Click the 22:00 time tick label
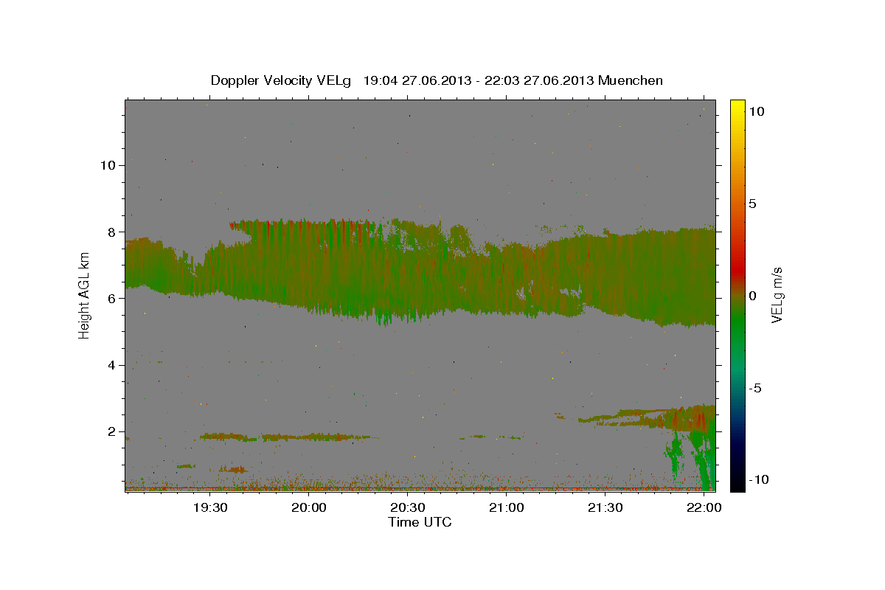The width and height of the screenshot is (885, 590). [x=704, y=507]
